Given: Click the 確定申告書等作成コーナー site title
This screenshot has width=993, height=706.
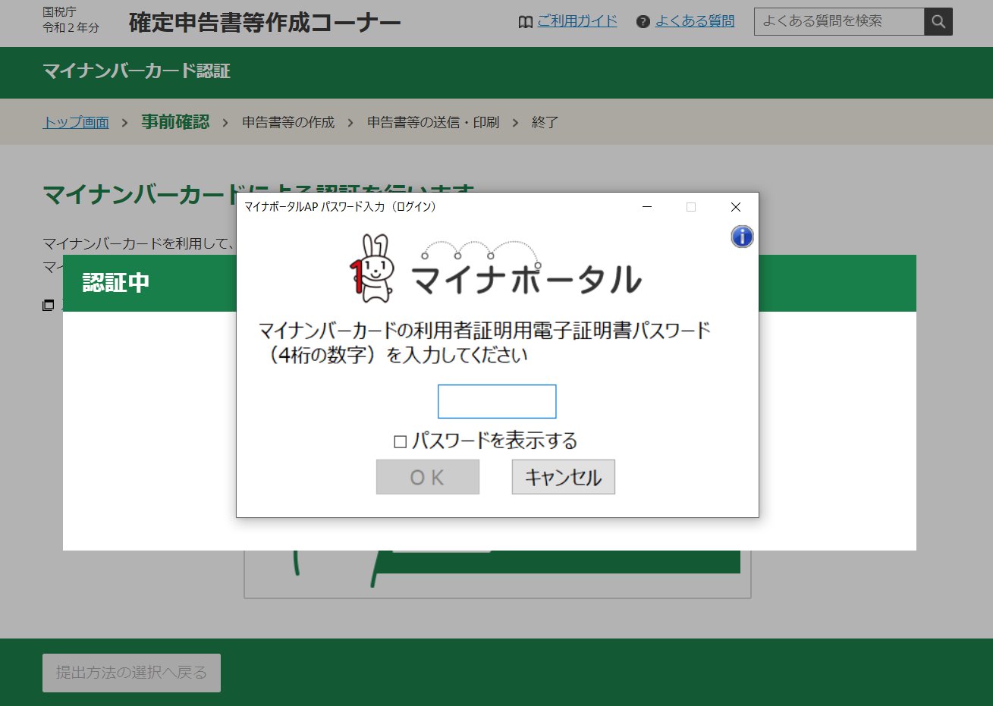Looking at the screenshot, I should (265, 23).
